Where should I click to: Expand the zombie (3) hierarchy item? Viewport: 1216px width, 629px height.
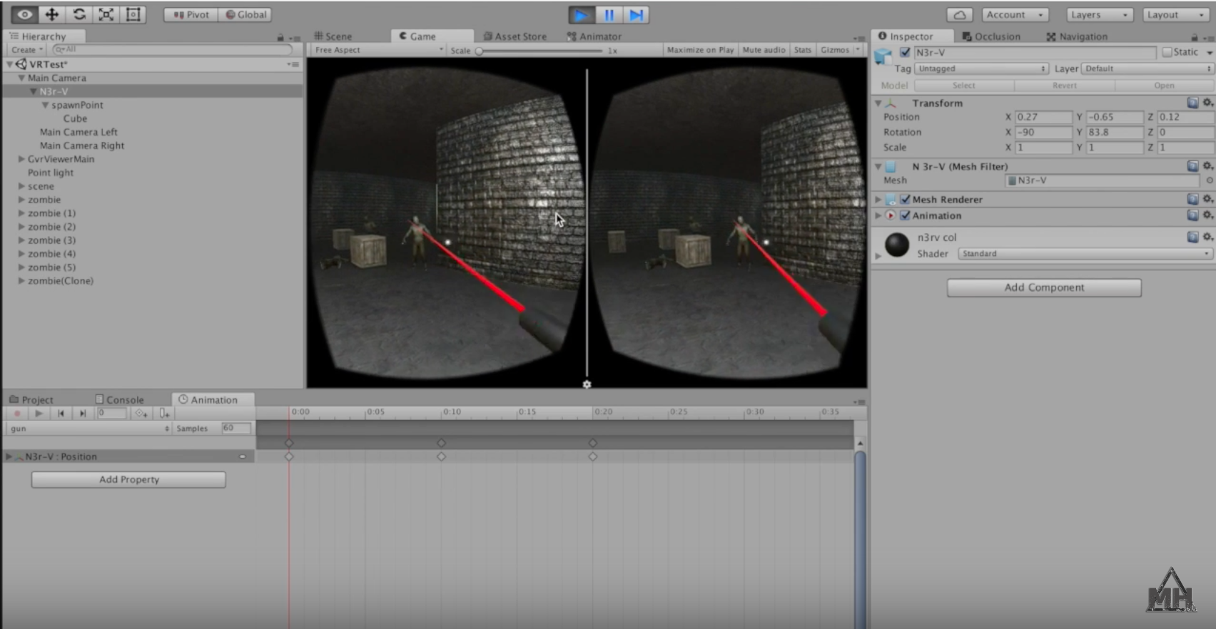pos(21,240)
